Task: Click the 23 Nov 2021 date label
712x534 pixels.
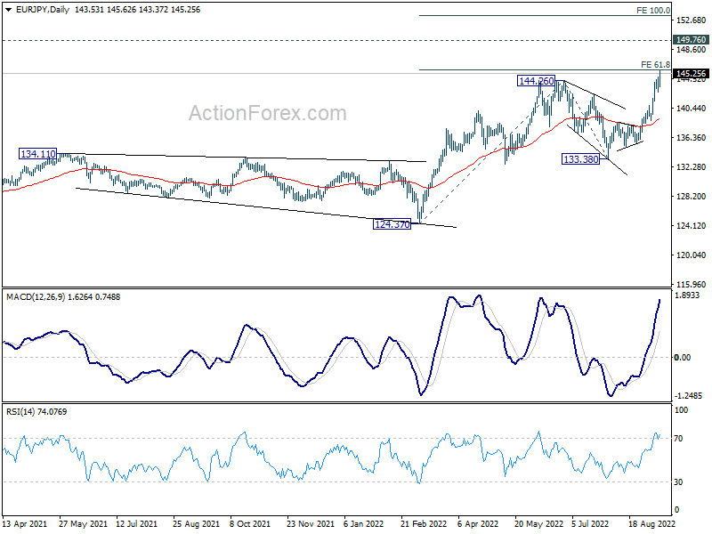Action: (x=310, y=524)
